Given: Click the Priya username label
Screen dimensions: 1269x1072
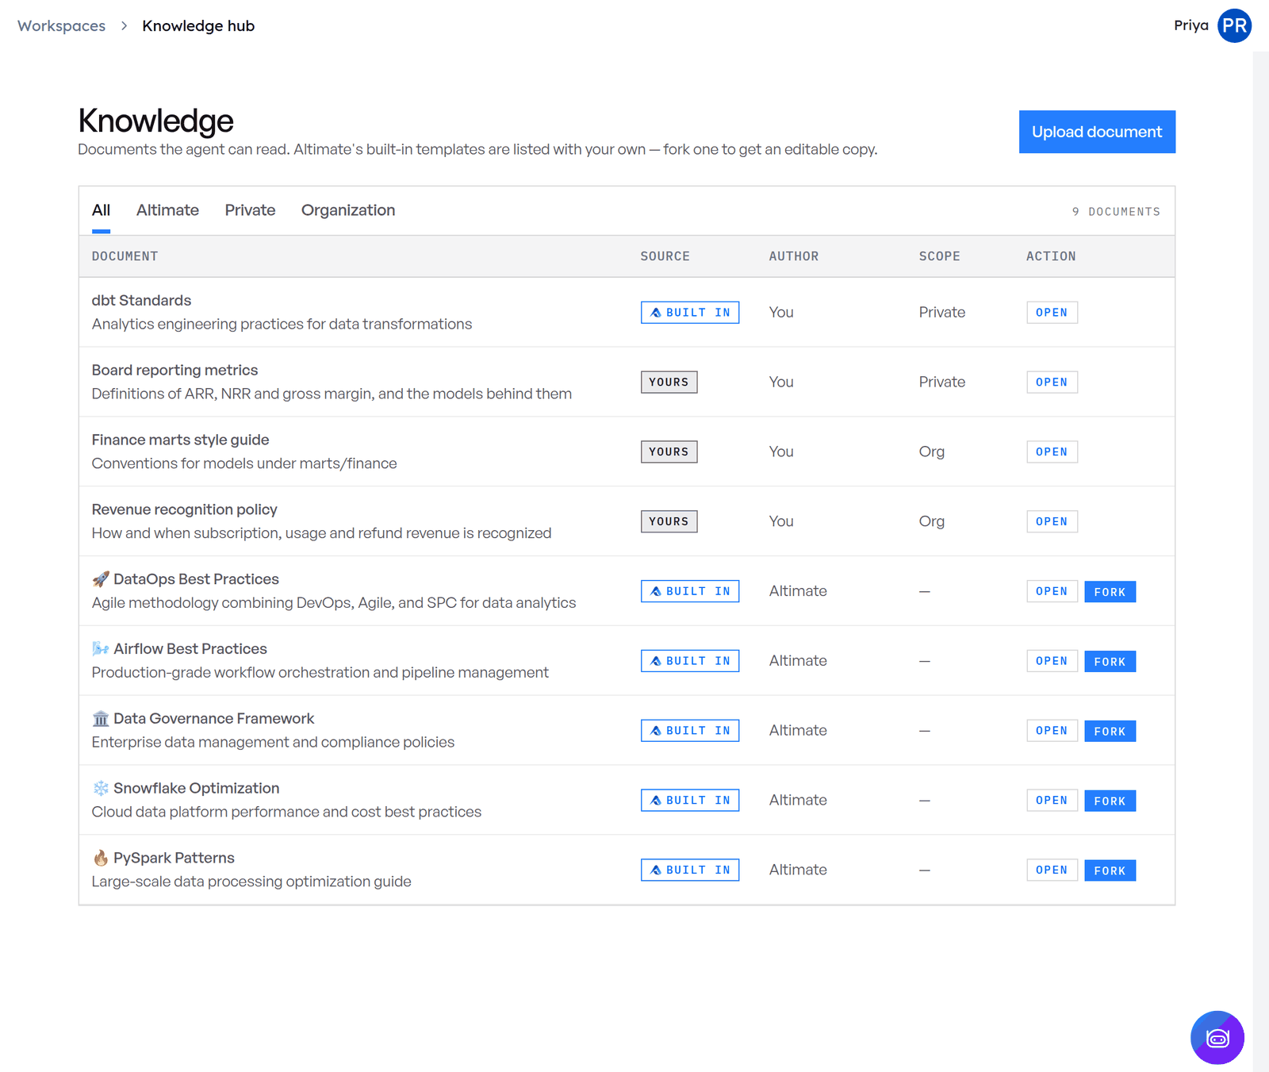Looking at the screenshot, I should (x=1191, y=25).
